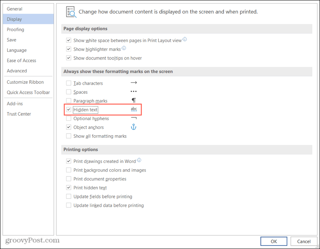Click the tab character arrow symbol
The image size is (320, 249).
[x=134, y=83]
